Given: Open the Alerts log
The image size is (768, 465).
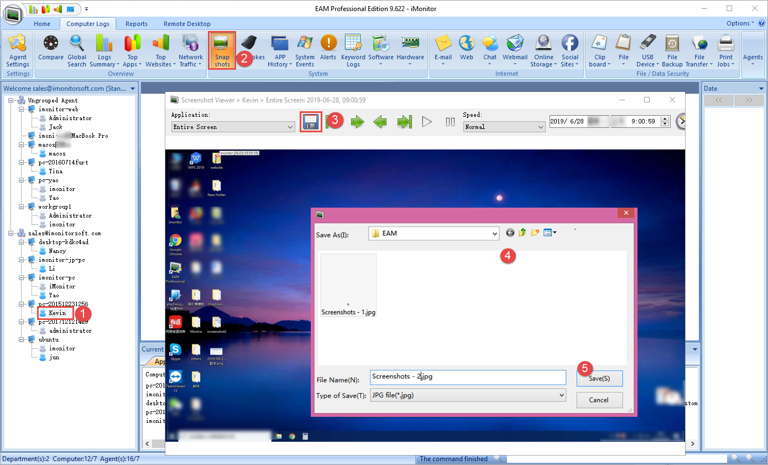Looking at the screenshot, I should click(328, 48).
